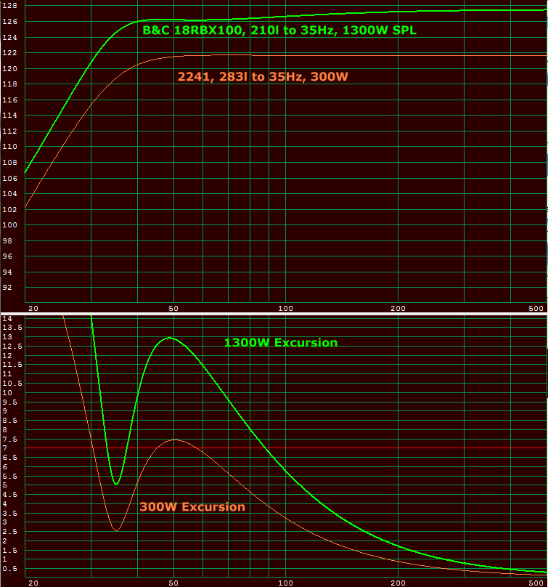Click 200 Hz label under SPL chart

[x=398, y=309]
